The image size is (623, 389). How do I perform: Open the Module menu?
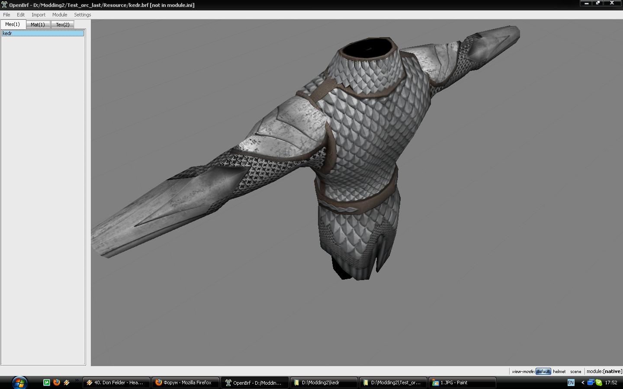tap(60, 15)
